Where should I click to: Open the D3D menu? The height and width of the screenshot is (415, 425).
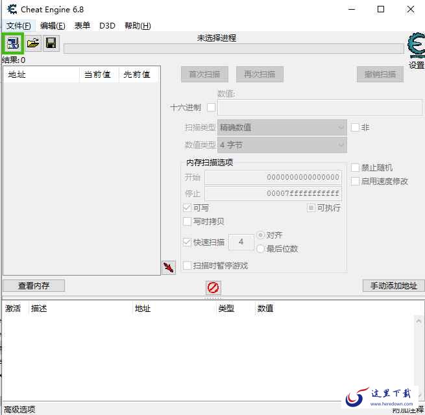[107, 26]
